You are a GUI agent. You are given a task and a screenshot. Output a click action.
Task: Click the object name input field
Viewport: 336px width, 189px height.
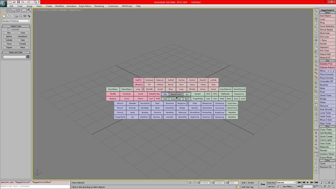14,57
